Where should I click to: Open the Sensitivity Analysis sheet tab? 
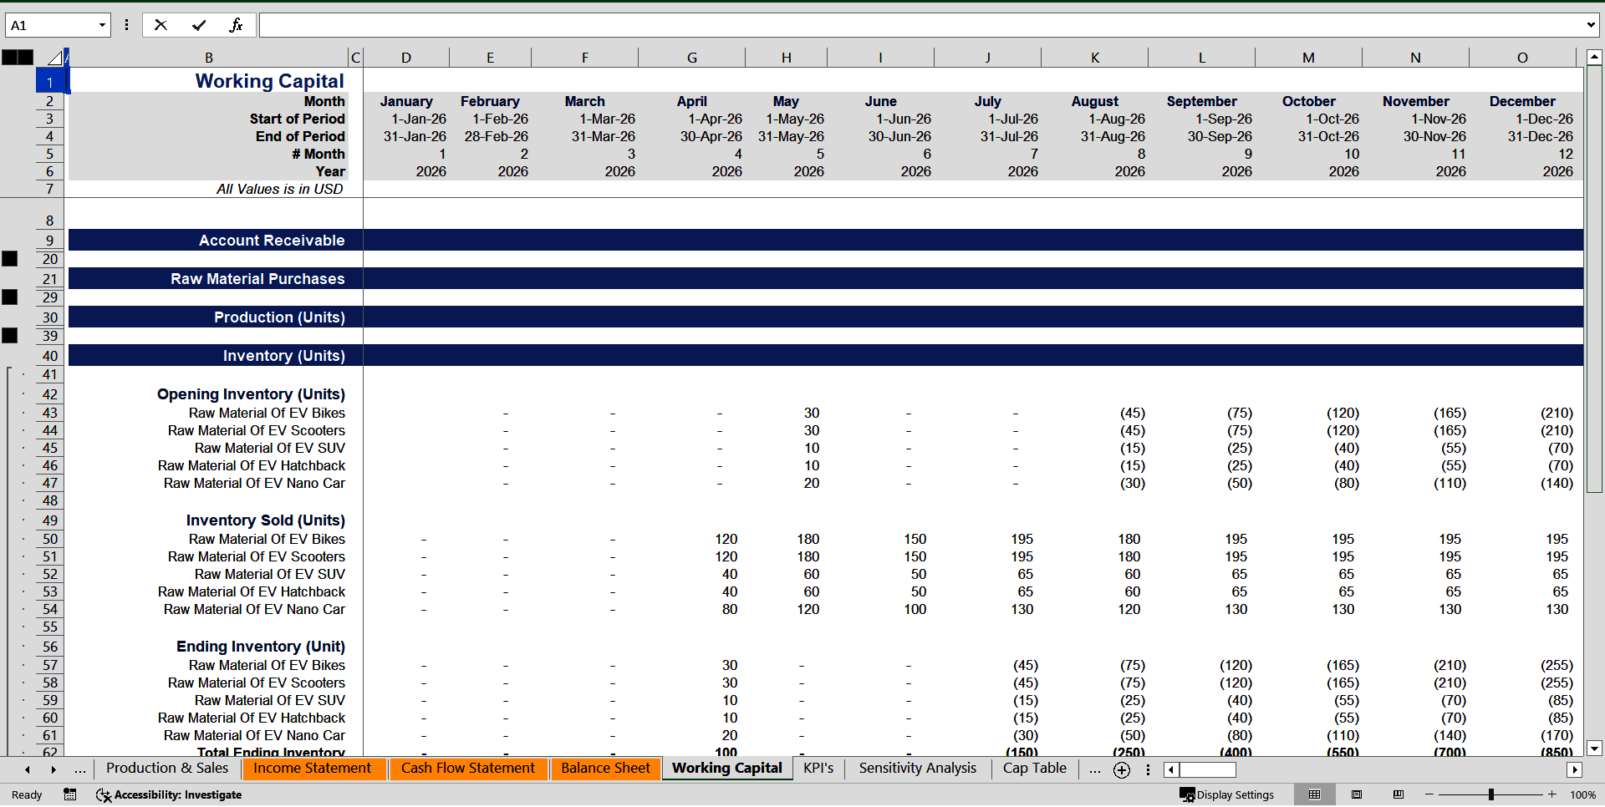[x=918, y=769]
